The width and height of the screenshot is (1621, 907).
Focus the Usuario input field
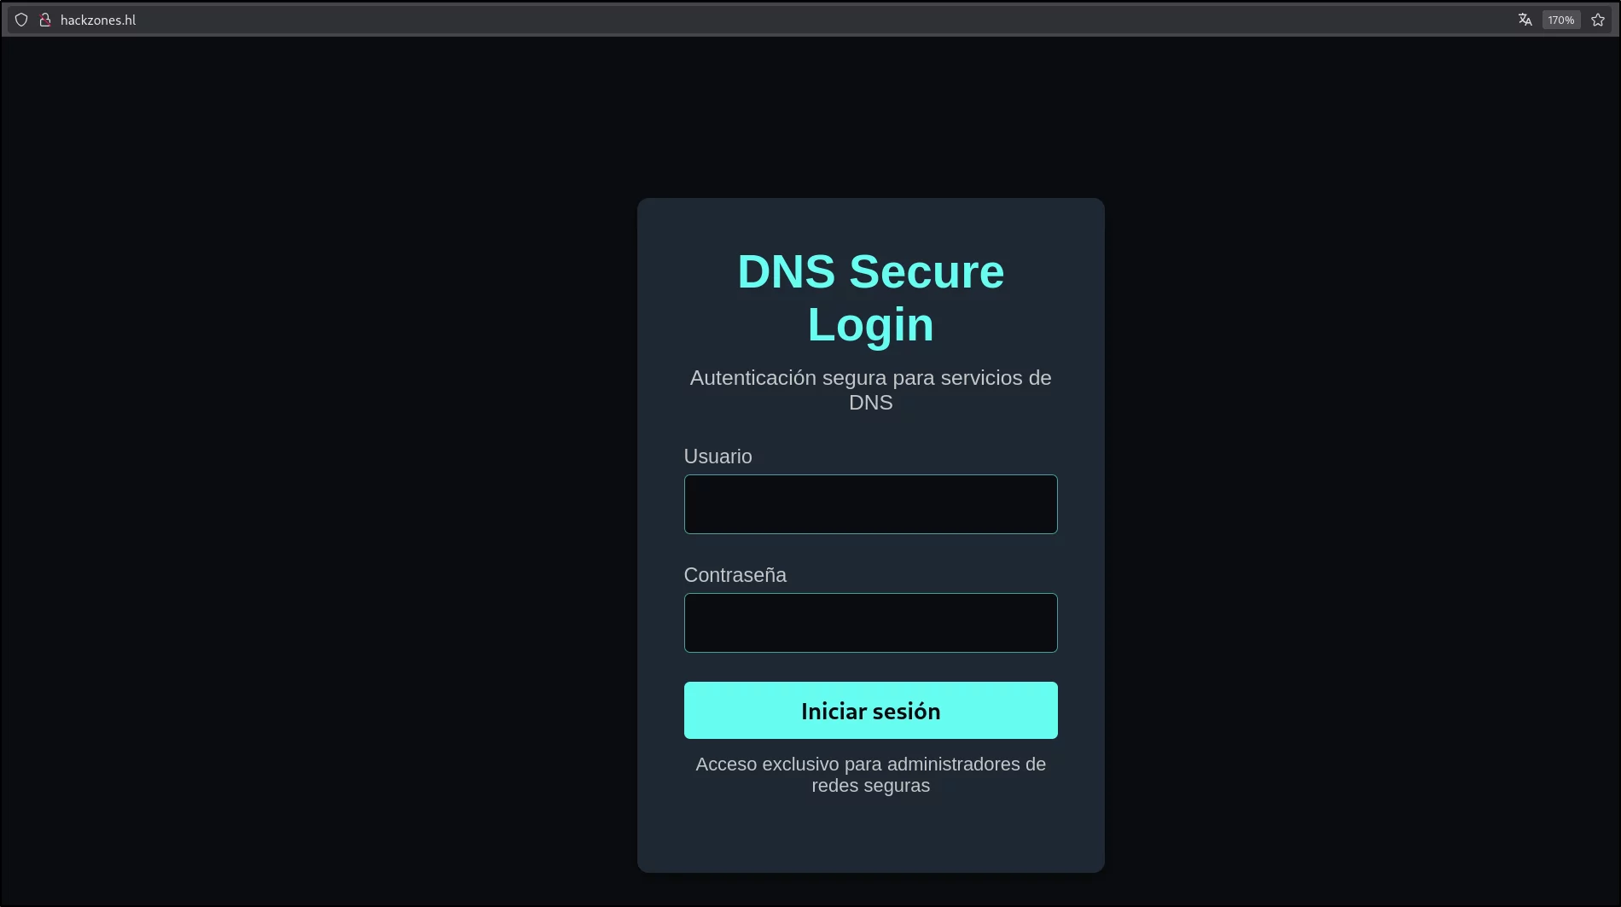[870, 504]
